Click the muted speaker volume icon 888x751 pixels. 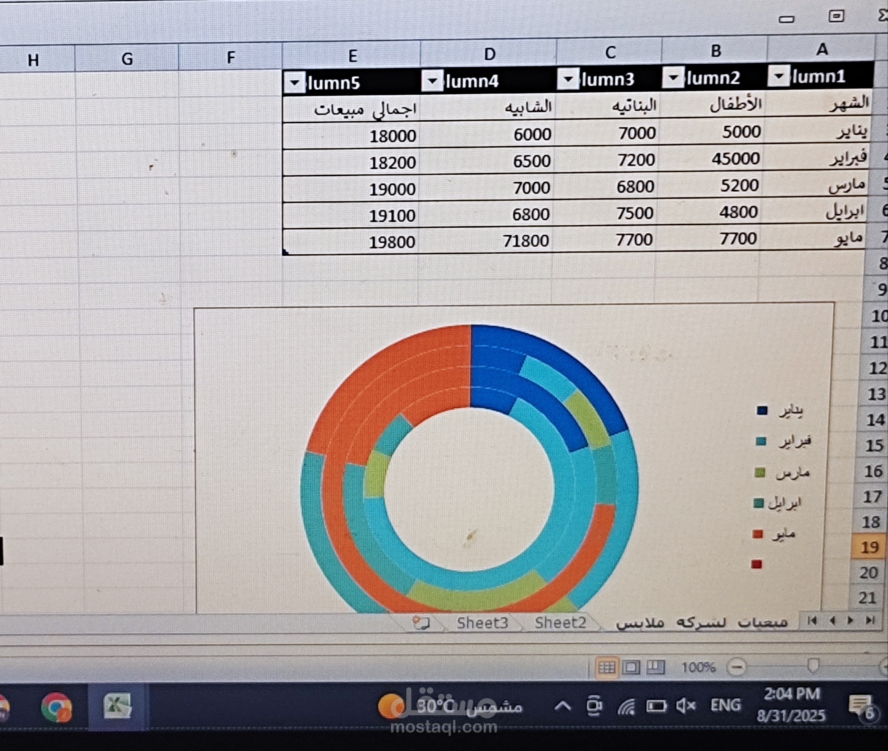pyautogui.click(x=685, y=706)
